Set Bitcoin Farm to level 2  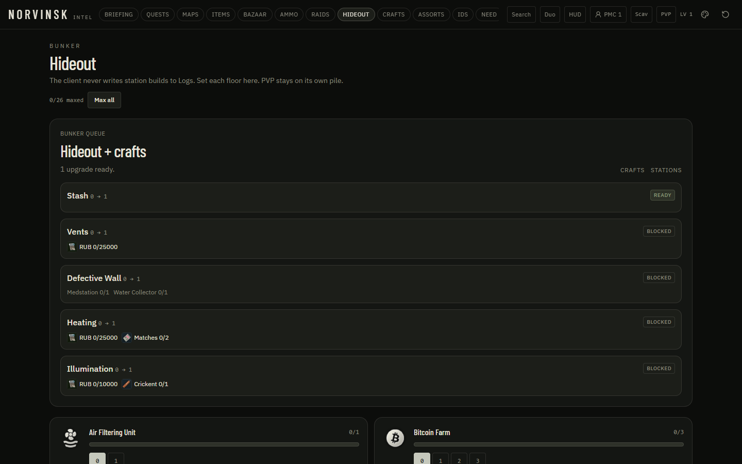tap(459, 459)
